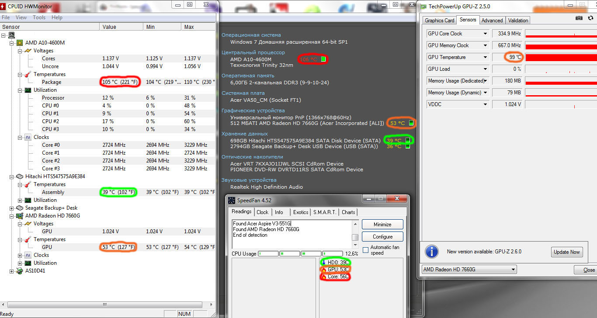The image size is (597, 318).
Task: Open the File menu in HWMonitor
Action: point(6,17)
